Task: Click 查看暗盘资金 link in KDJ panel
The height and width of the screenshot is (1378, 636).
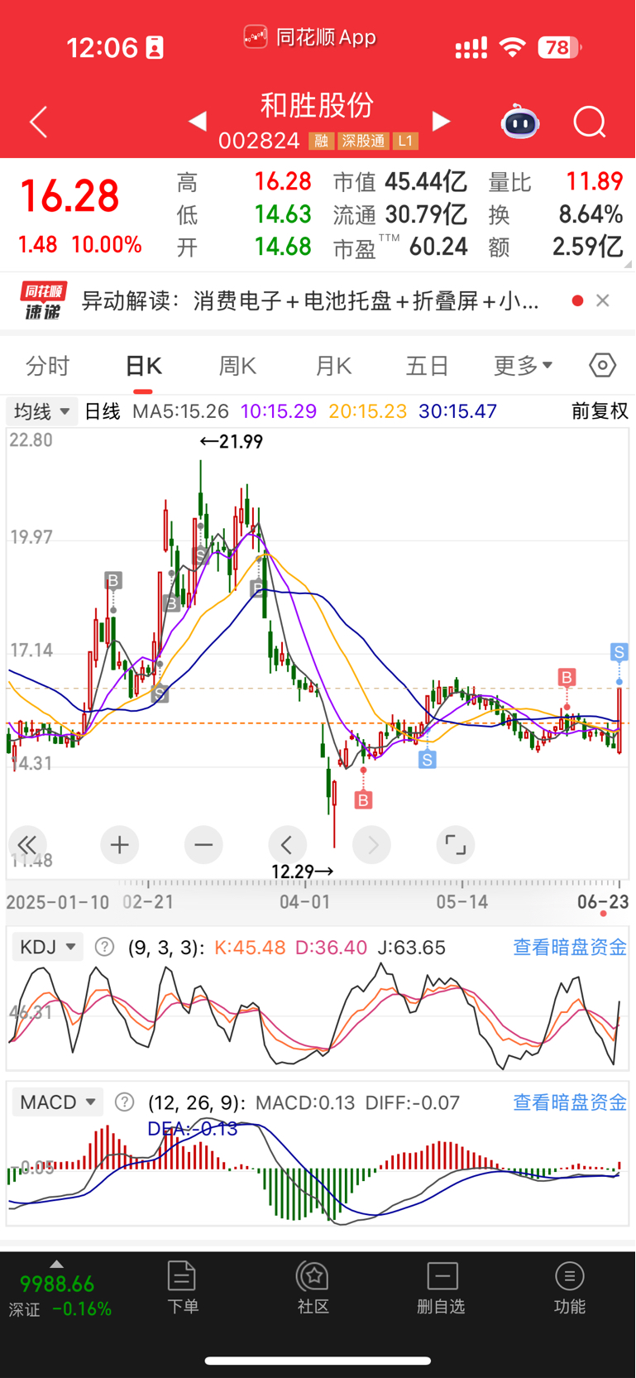Action: click(570, 947)
